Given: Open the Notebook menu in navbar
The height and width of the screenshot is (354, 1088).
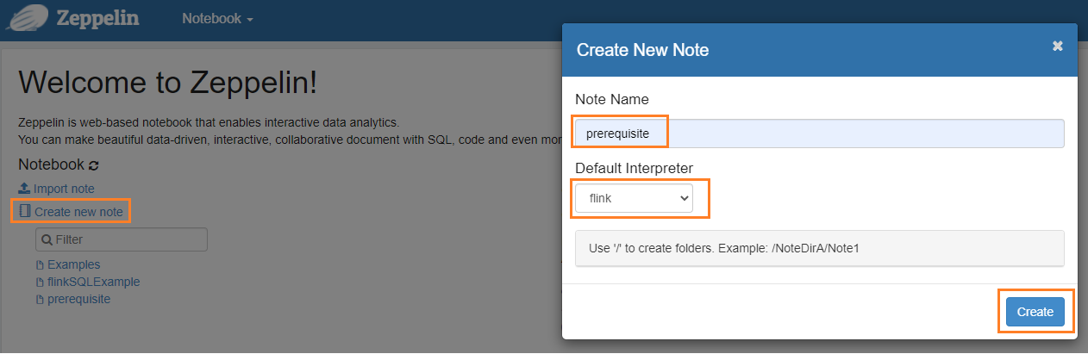Looking at the screenshot, I should click(x=217, y=19).
